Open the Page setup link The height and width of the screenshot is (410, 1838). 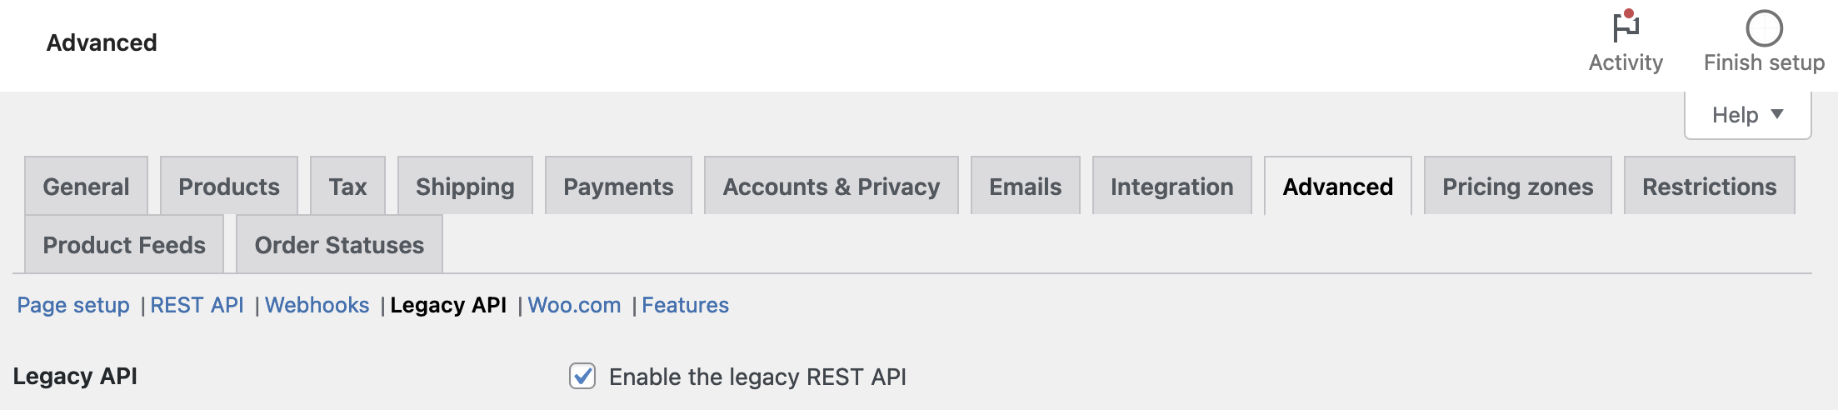(x=73, y=305)
